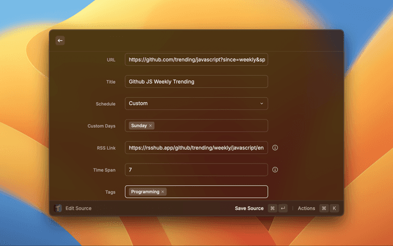Open the Tags picker field
The image size is (393, 246).
click(215, 192)
